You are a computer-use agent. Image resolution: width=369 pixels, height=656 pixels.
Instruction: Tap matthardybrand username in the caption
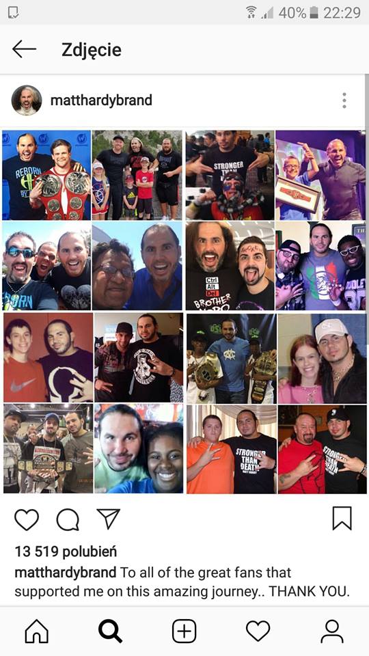(x=66, y=572)
